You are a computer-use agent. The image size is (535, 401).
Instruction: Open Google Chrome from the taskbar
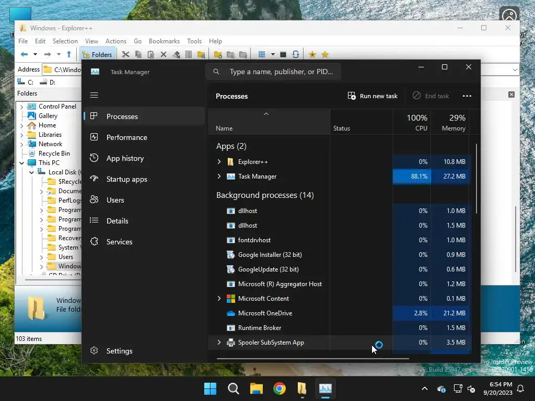tap(280, 388)
